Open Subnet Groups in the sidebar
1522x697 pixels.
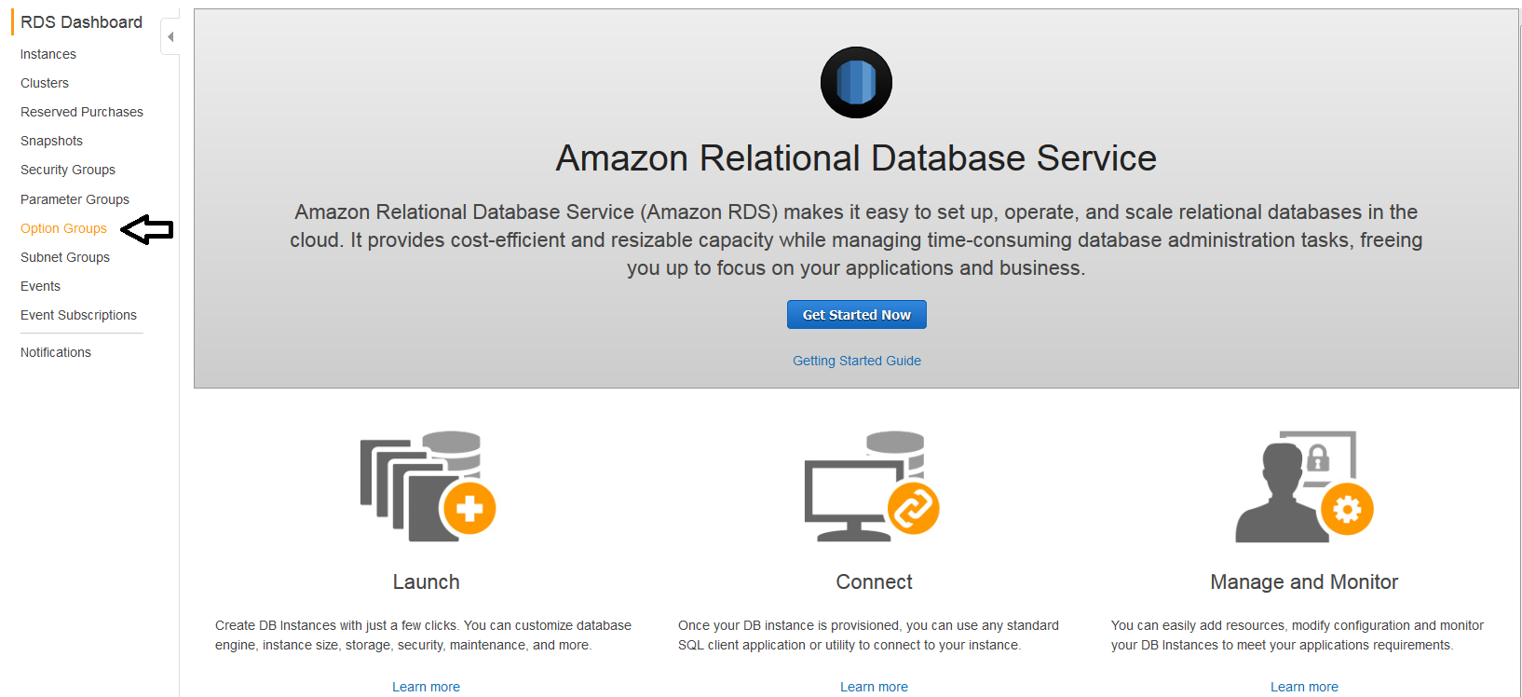(65, 257)
